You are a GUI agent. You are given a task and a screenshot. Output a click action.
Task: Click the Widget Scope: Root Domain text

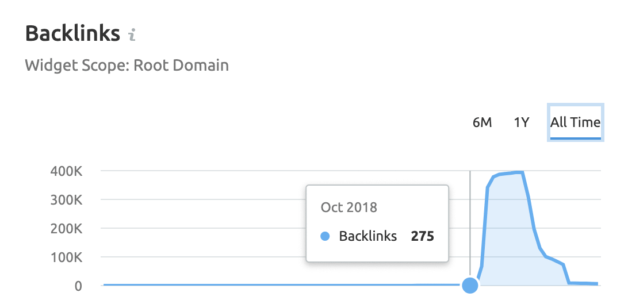point(127,65)
